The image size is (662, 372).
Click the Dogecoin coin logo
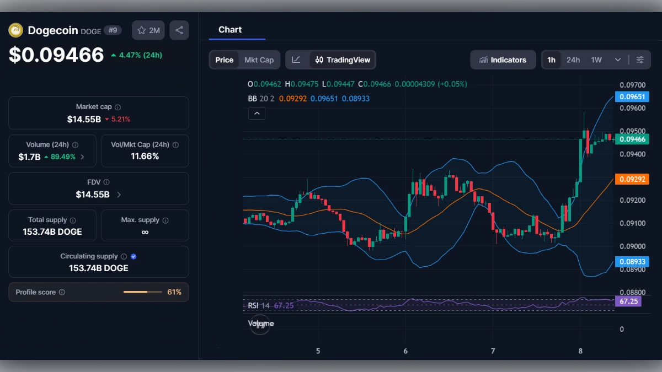15,30
